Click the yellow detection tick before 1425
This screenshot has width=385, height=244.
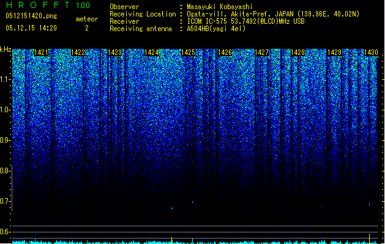click(171, 240)
